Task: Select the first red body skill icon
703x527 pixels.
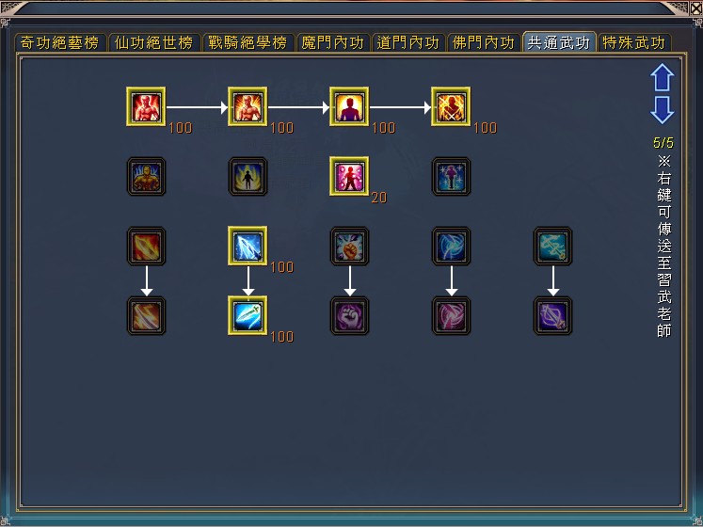Action: pyautogui.click(x=146, y=106)
